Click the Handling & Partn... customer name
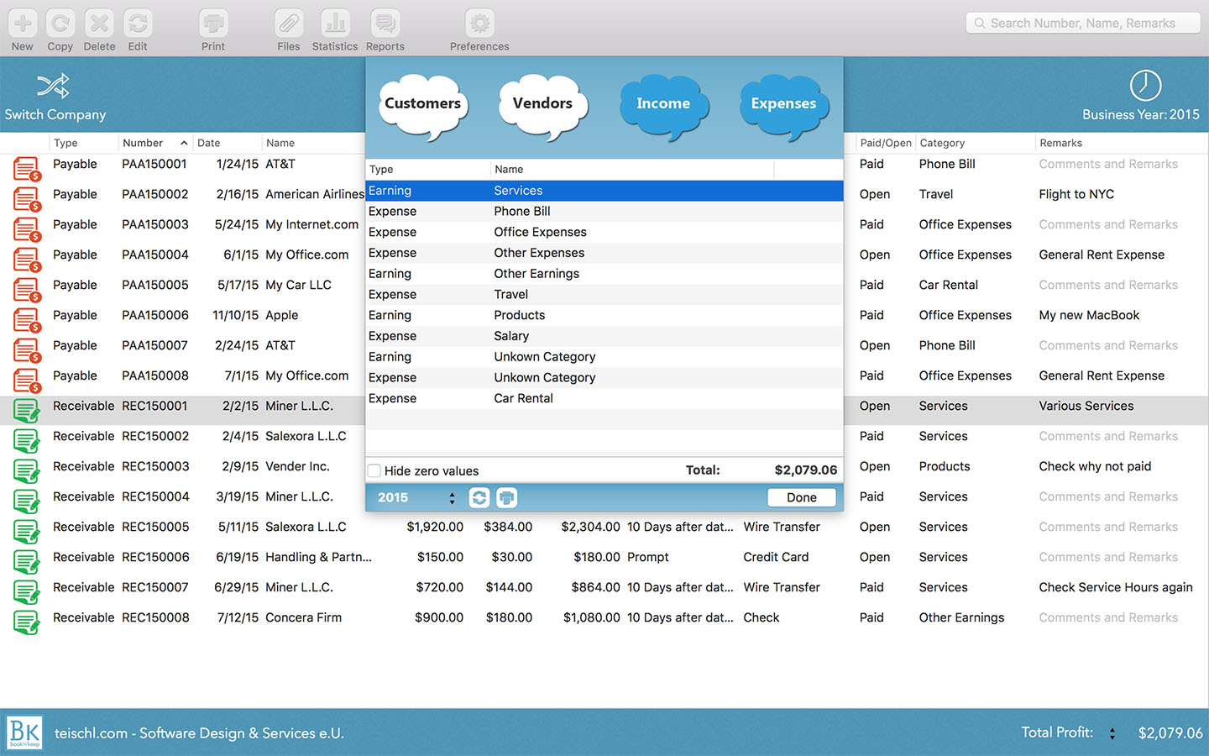The image size is (1209, 756). coord(318,557)
